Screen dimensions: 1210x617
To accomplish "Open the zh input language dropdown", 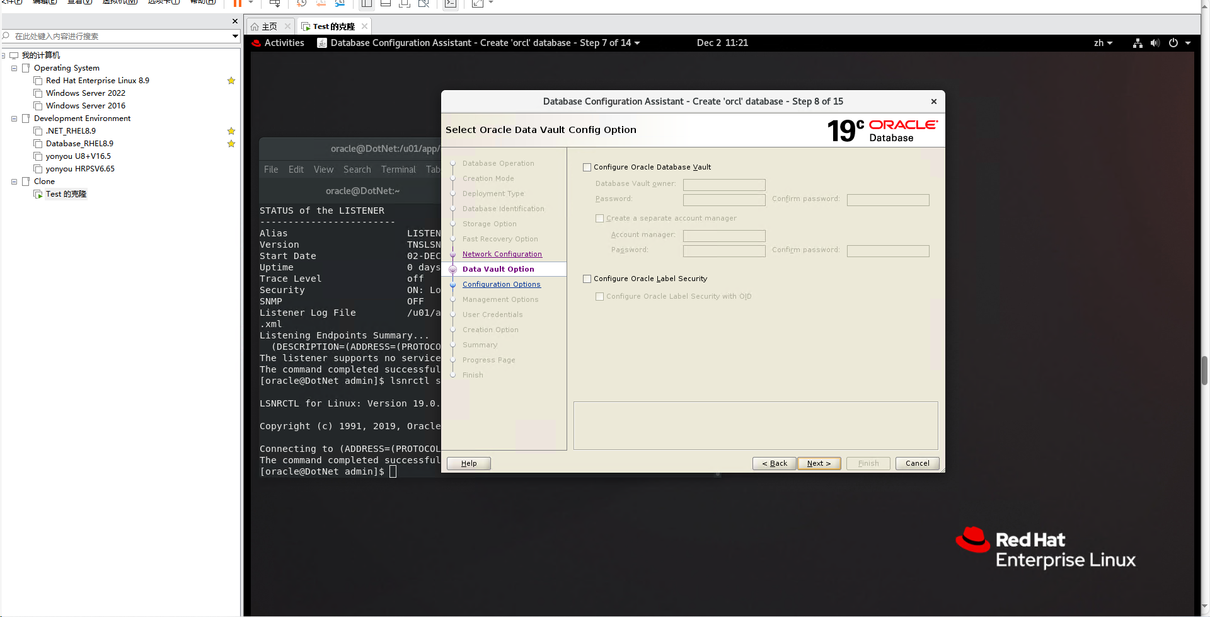I will pos(1103,43).
